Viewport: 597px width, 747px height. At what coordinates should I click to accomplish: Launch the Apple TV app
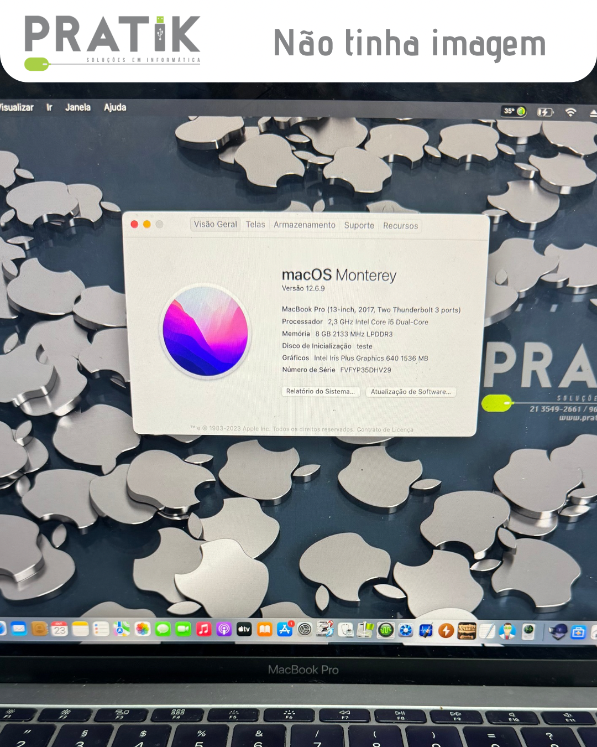click(244, 629)
